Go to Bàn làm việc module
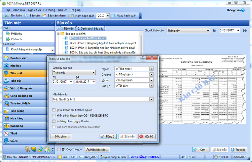The image size is (252, 162). (25, 58)
